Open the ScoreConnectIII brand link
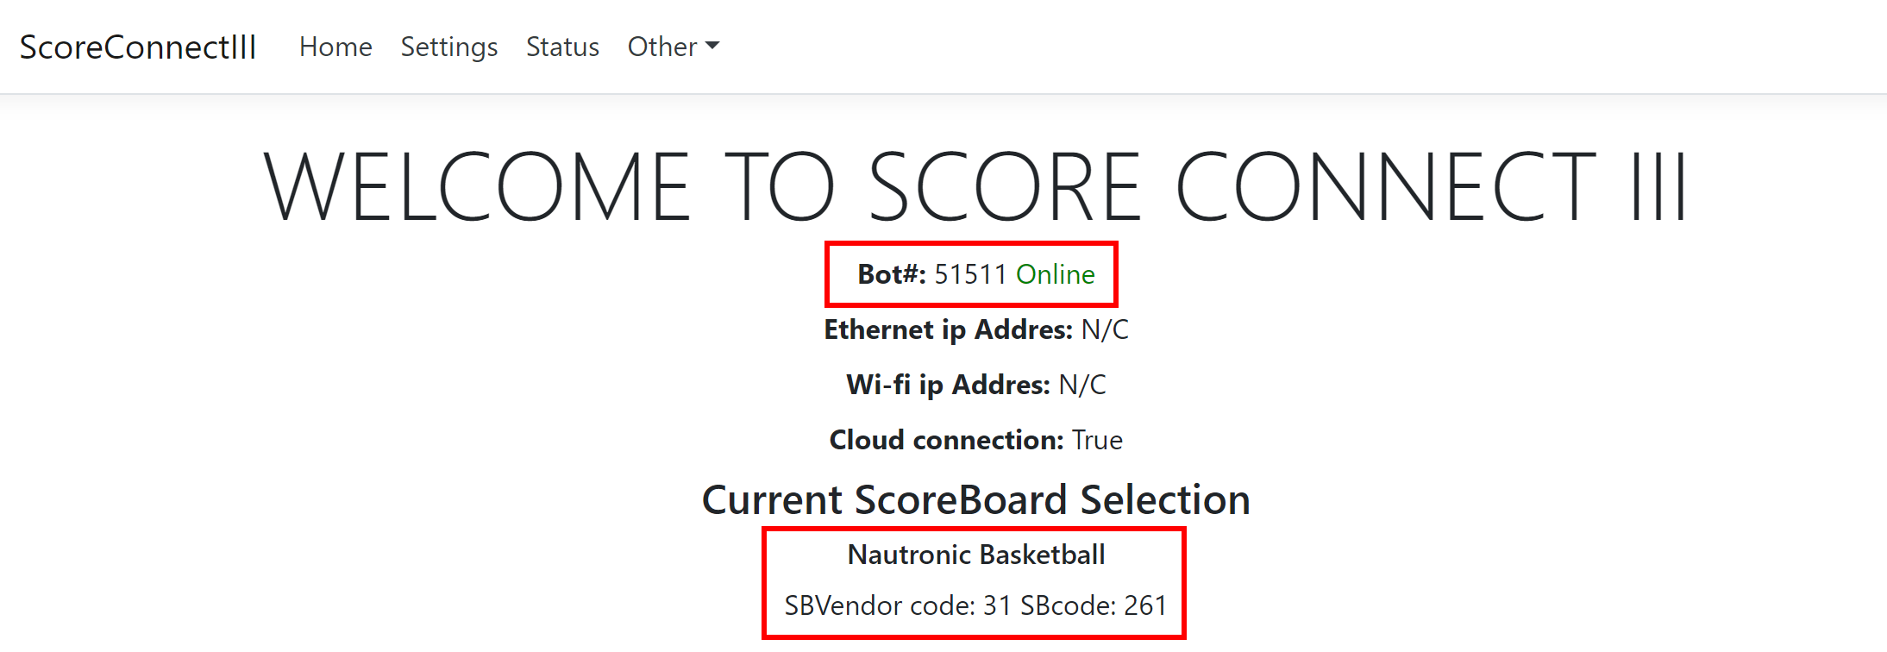This screenshot has width=1887, height=652. (x=138, y=47)
